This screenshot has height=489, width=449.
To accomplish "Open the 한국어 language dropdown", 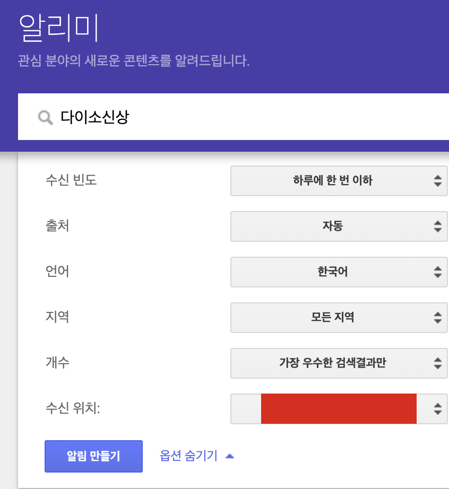I will pos(333,272).
